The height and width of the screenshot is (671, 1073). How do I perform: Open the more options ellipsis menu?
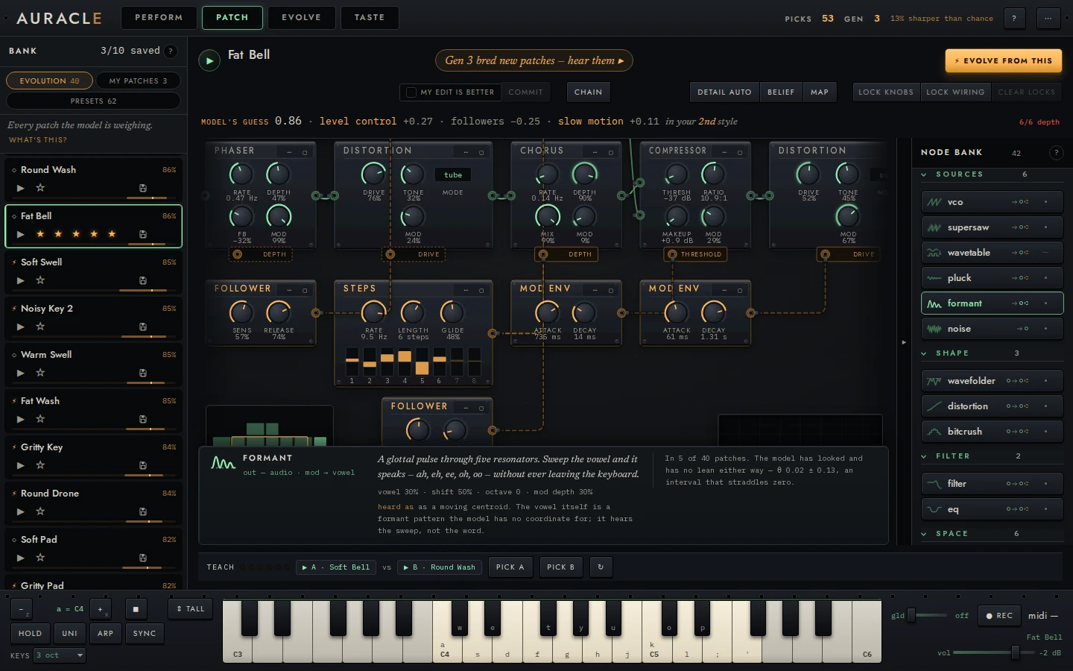(1048, 19)
